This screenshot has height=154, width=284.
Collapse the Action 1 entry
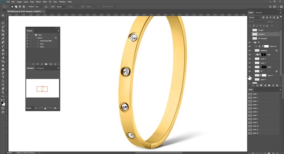pyautogui.click(x=35, y=38)
